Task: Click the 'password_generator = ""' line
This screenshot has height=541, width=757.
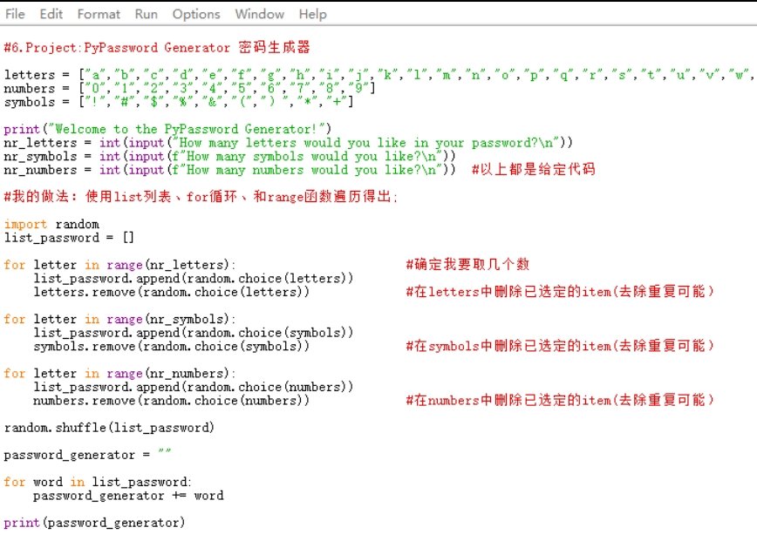Action: tap(87, 455)
